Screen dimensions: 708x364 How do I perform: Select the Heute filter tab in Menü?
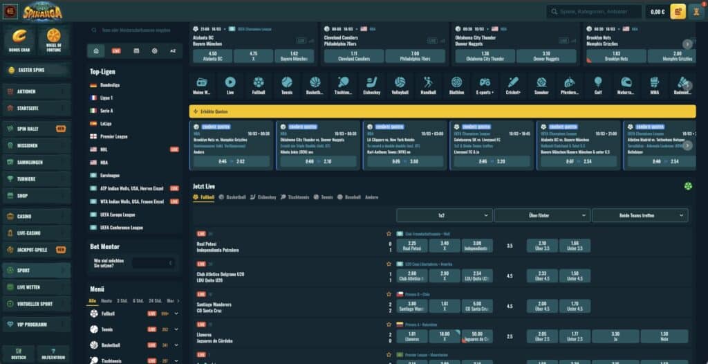coord(106,301)
